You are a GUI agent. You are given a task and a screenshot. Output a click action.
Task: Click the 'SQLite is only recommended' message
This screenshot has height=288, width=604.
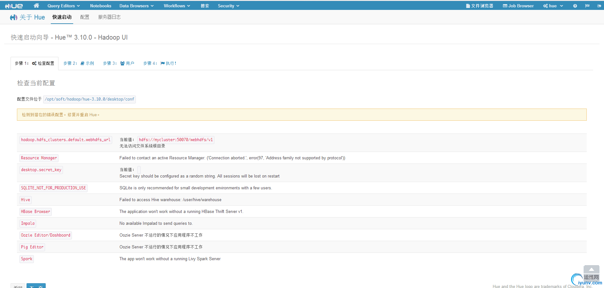(x=196, y=188)
